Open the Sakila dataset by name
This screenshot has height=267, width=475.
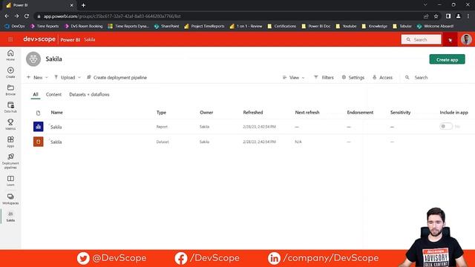pyautogui.click(x=56, y=142)
